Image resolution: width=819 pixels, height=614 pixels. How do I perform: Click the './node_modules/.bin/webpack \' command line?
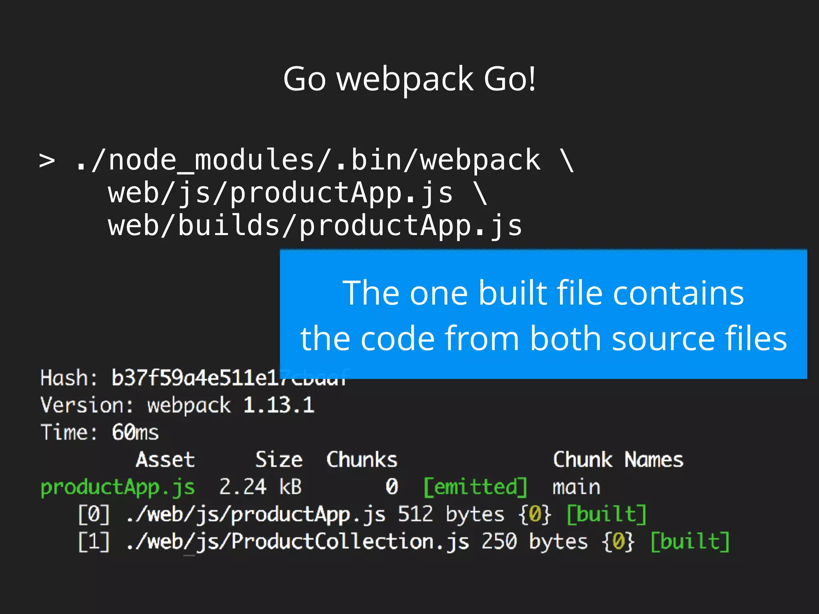(x=324, y=161)
